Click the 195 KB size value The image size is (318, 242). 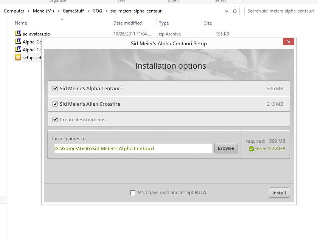pyautogui.click(x=222, y=34)
